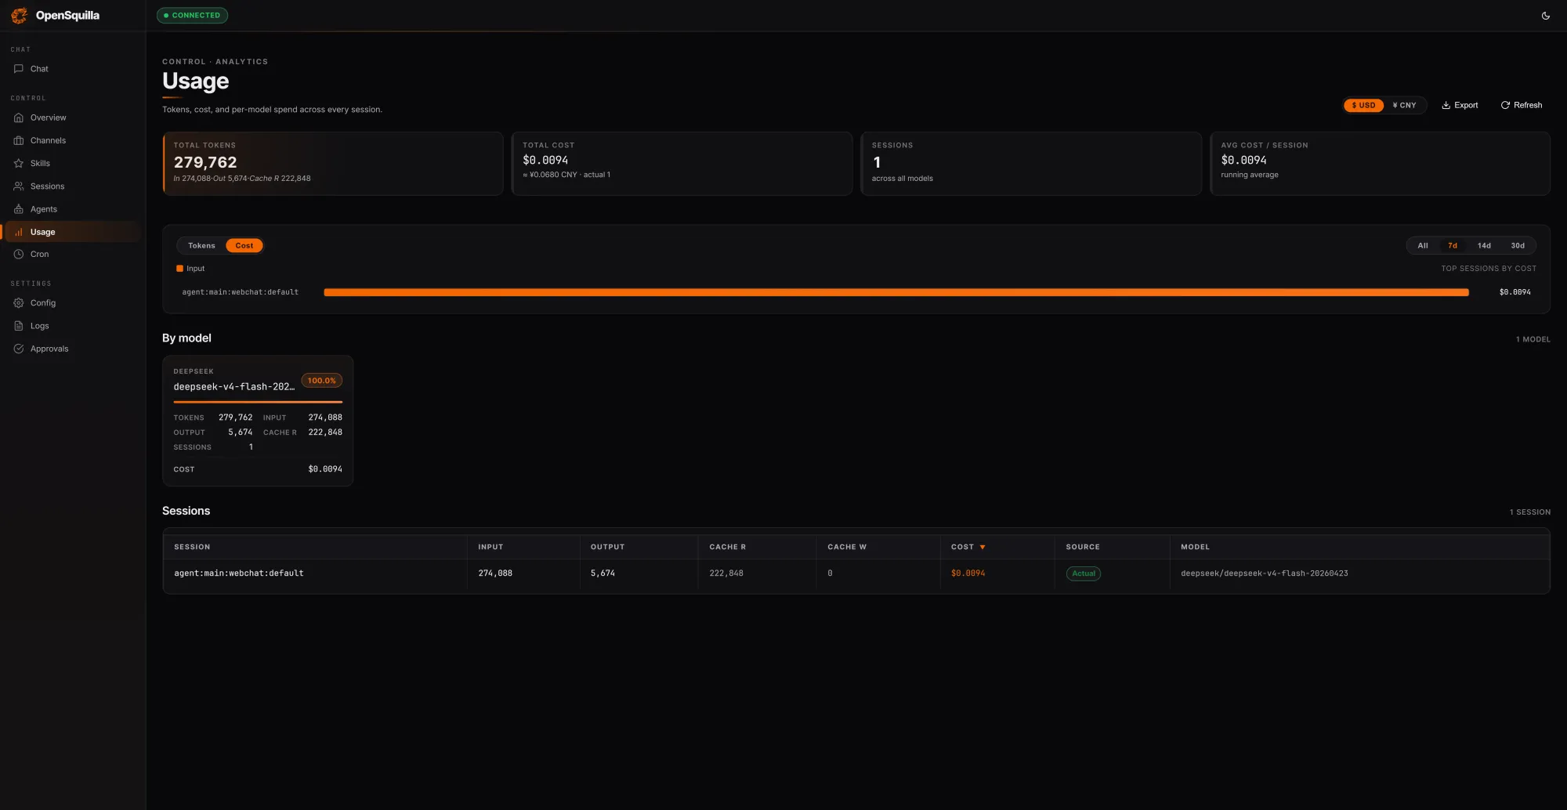Click the Usage bar chart icon
The width and height of the screenshot is (1567, 810).
pyautogui.click(x=19, y=232)
